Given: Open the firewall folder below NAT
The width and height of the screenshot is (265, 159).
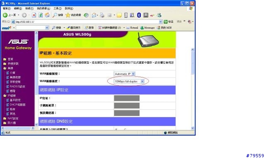Looking at the screenshot, I should tap(10, 123).
